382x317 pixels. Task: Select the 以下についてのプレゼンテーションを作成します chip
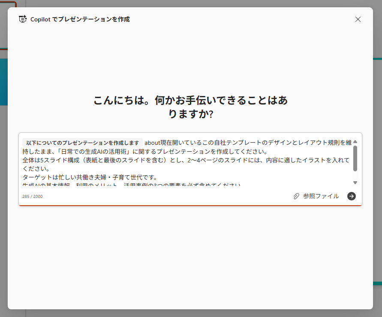click(x=82, y=143)
